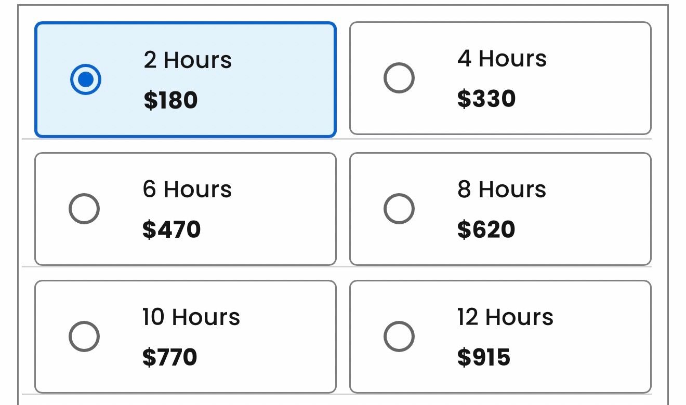
Task: Tap the "6 Hours" label text
Action: 187,190
